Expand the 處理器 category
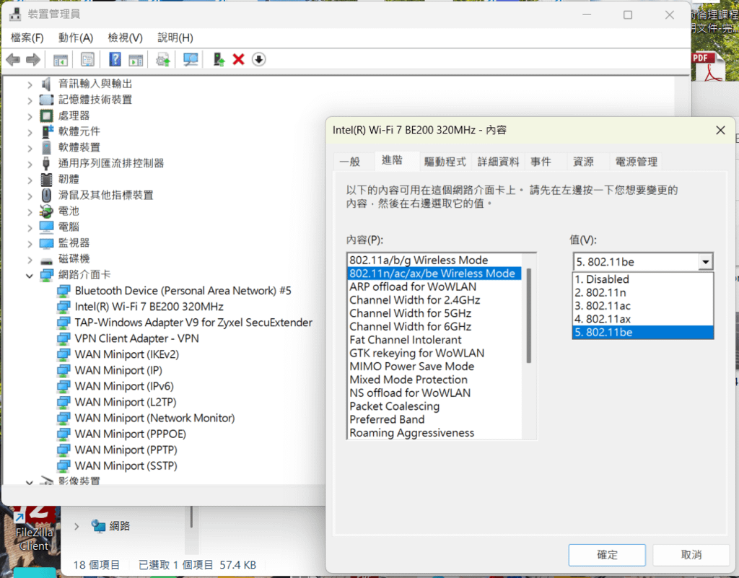 point(30,116)
